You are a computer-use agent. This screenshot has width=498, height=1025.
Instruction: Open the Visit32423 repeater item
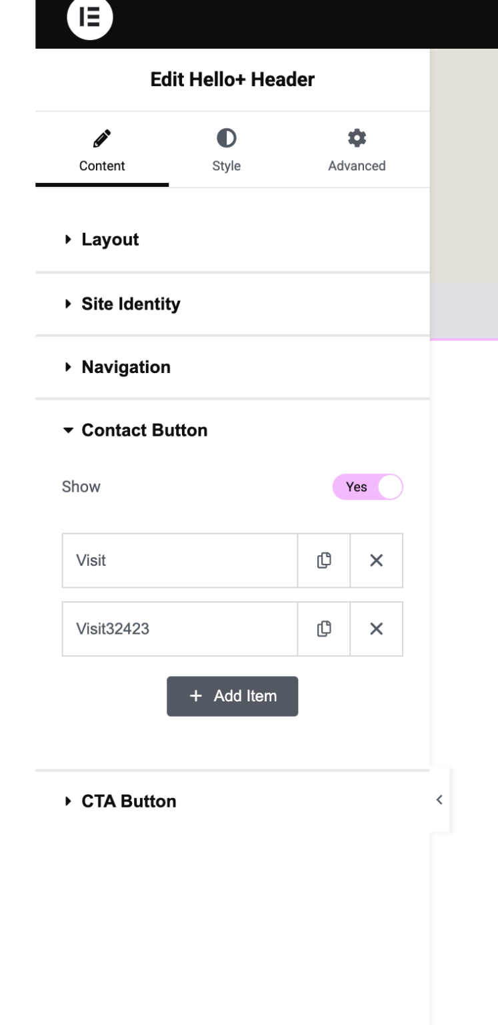[x=179, y=629]
